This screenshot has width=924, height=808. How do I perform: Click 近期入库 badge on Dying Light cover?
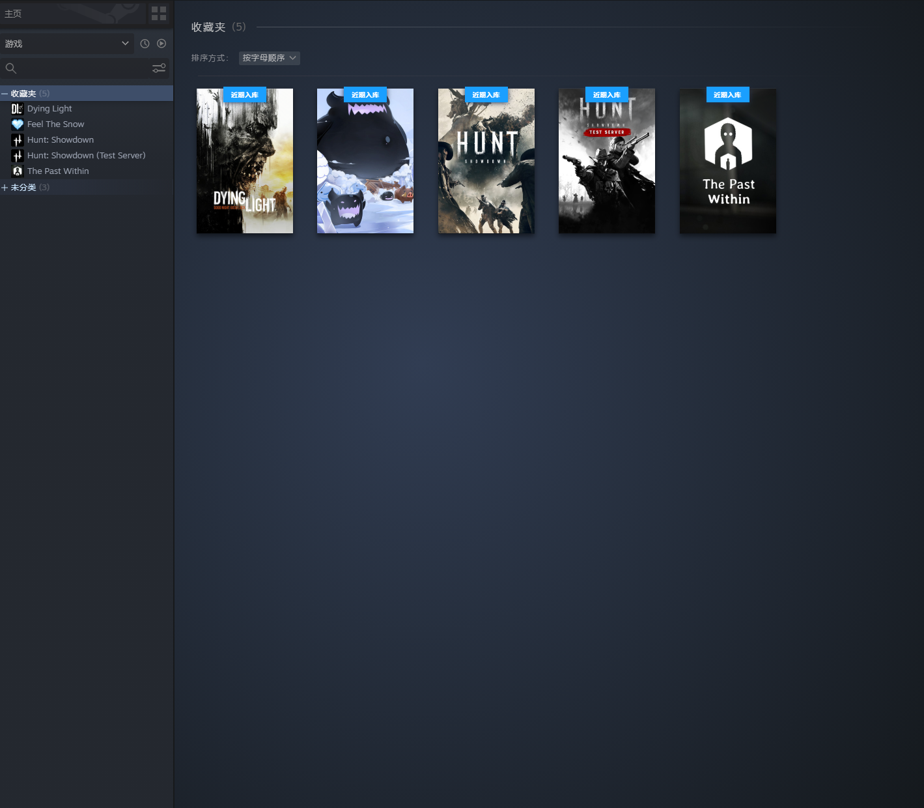coord(245,94)
